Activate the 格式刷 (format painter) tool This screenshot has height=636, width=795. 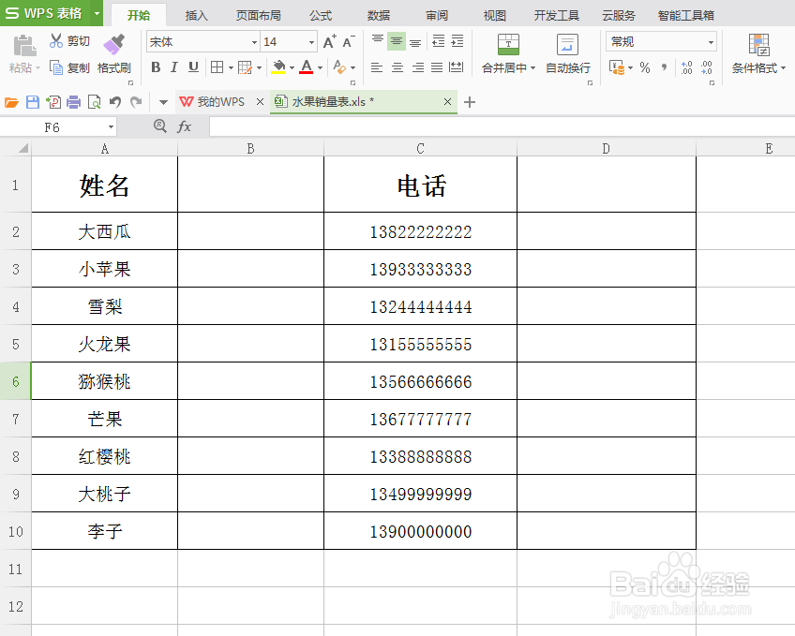113,45
